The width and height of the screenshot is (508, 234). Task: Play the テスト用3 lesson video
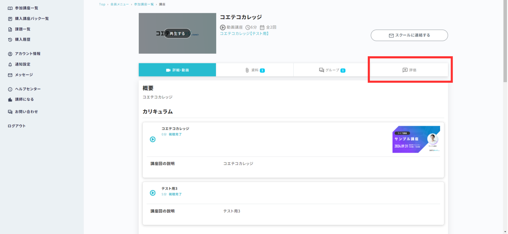[153, 193]
